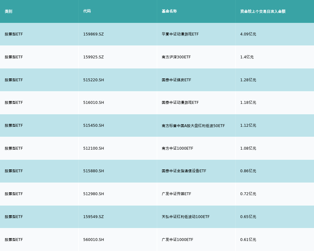Select inflow amount 0.61亿元
Image resolution: width=314 pixels, height=251 pixels.
point(248,240)
